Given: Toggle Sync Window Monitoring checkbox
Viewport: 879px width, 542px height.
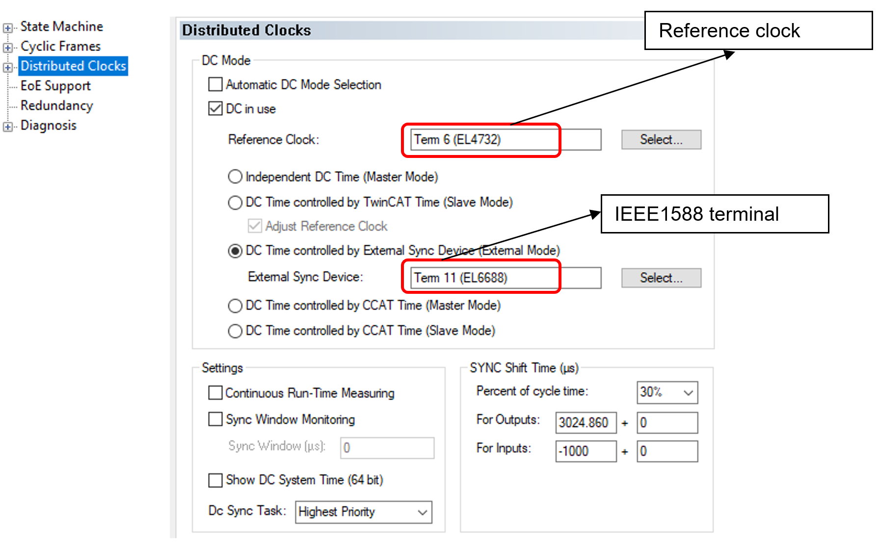Looking at the screenshot, I should click(215, 419).
